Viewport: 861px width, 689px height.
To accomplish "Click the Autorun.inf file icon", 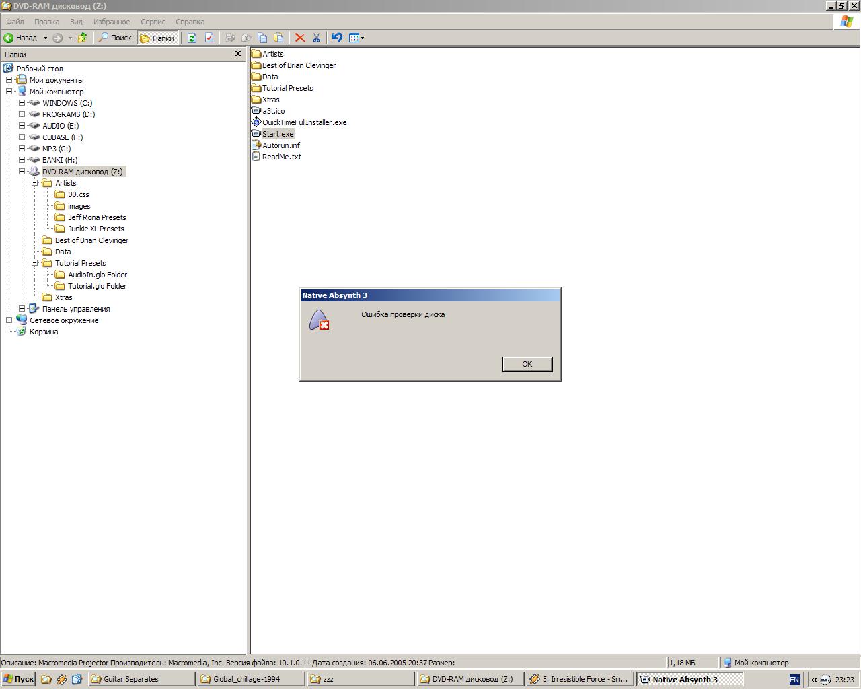I will [x=256, y=145].
